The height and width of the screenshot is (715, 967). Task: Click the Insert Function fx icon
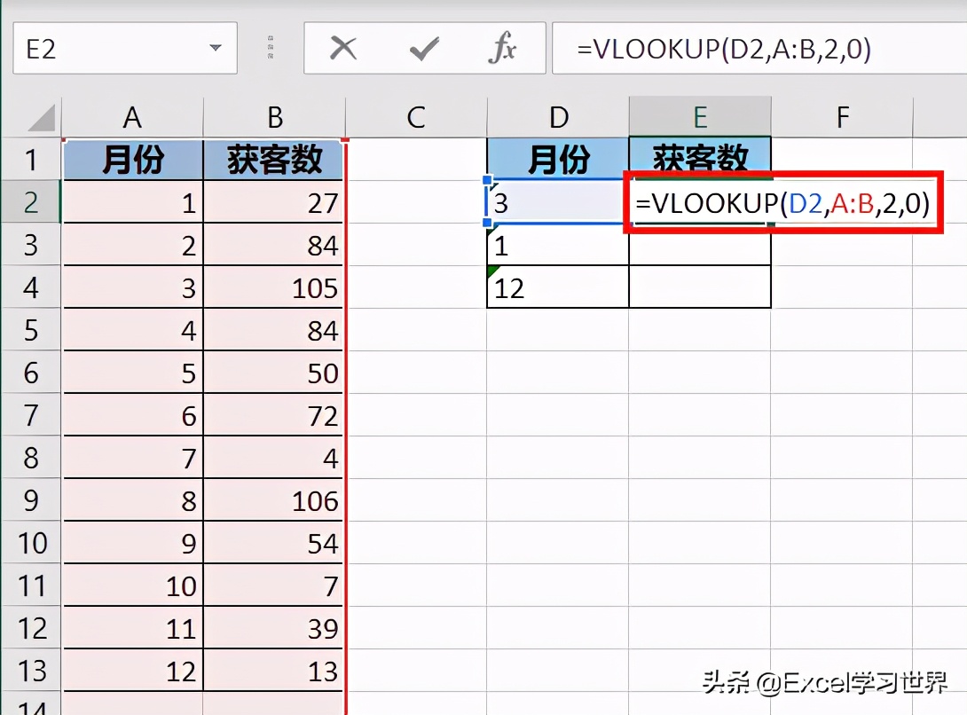coord(503,49)
